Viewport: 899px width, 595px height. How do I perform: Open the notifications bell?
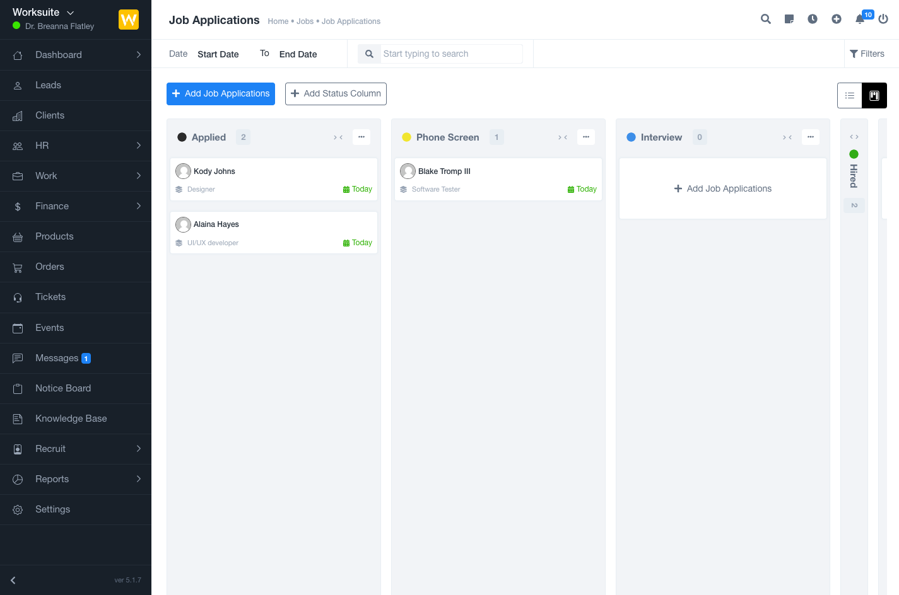(x=860, y=19)
